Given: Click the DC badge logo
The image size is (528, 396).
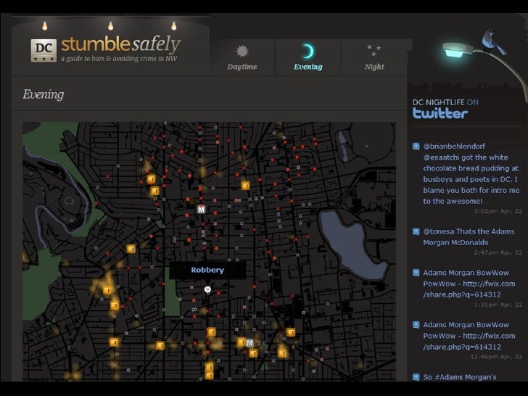Looking at the screenshot, I should point(44,51).
